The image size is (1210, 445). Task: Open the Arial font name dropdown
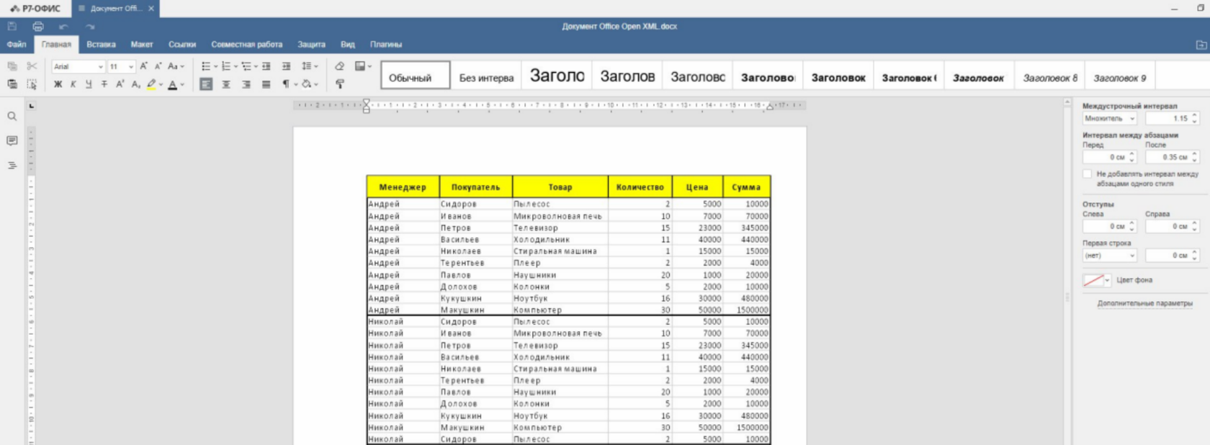[x=79, y=66]
